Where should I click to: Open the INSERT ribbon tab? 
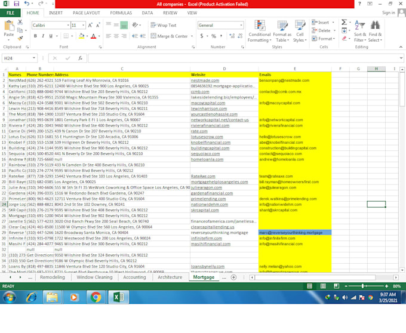click(56, 13)
